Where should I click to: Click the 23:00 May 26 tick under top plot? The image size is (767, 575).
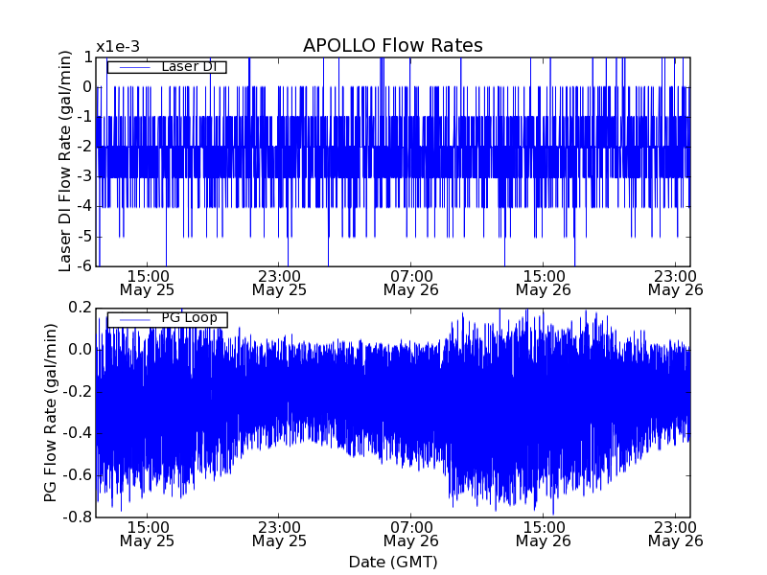click(675, 282)
